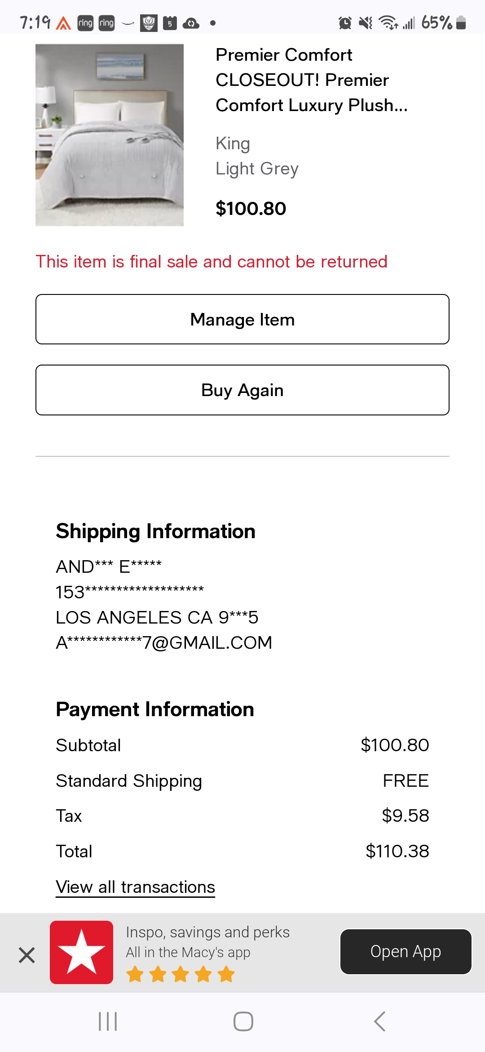The width and height of the screenshot is (485, 1052).
Task: Tap the cloud sync notification icon
Action: coord(191,23)
